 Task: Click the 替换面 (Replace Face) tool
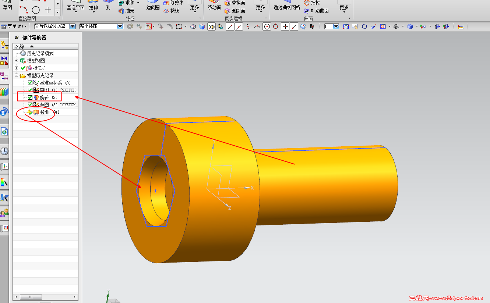click(235, 3)
